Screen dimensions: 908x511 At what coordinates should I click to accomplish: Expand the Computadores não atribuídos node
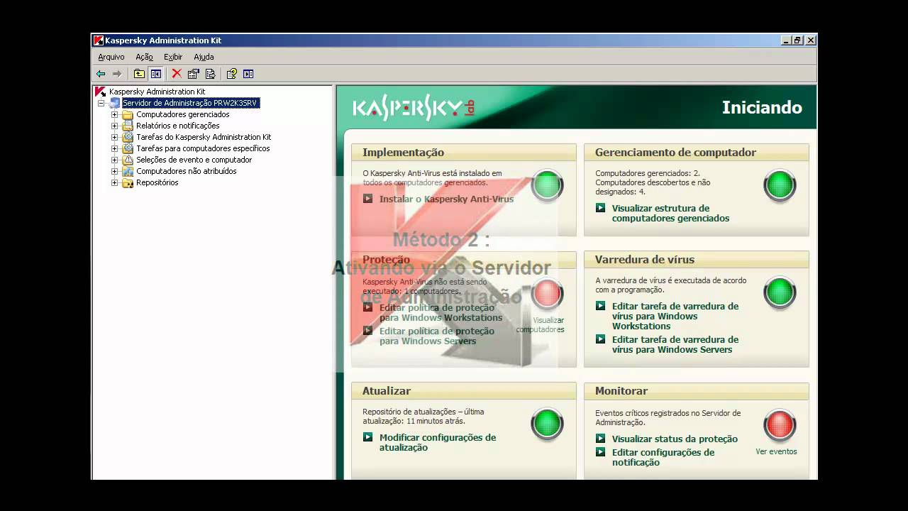(x=114, y=171)
